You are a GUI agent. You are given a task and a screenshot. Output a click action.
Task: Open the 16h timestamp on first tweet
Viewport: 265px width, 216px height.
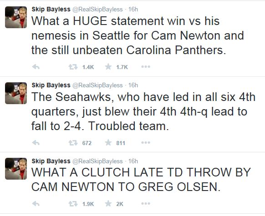pyautogui.click(x=133, y=9)
